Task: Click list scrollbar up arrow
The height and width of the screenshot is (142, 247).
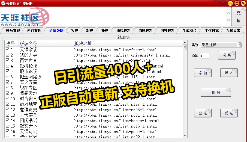Action: click(x=185, y=42)
